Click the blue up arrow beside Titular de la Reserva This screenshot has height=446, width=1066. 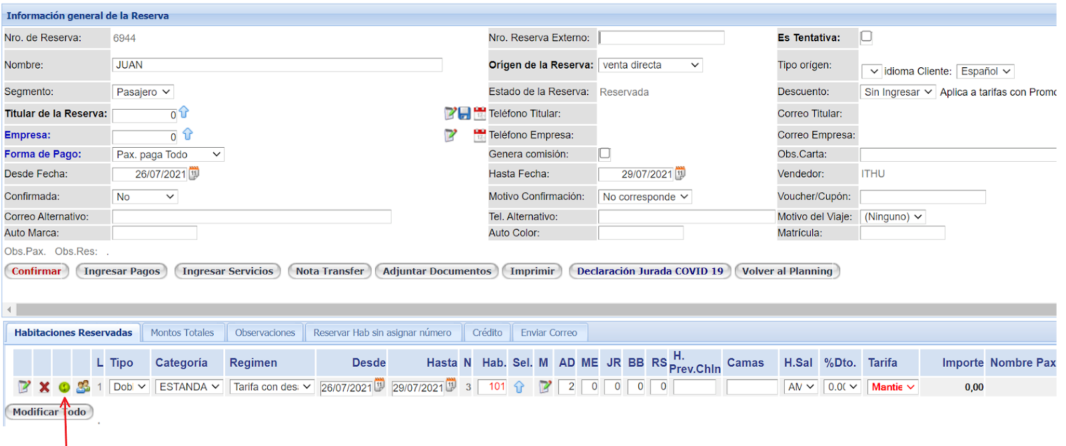coord(184,112)
